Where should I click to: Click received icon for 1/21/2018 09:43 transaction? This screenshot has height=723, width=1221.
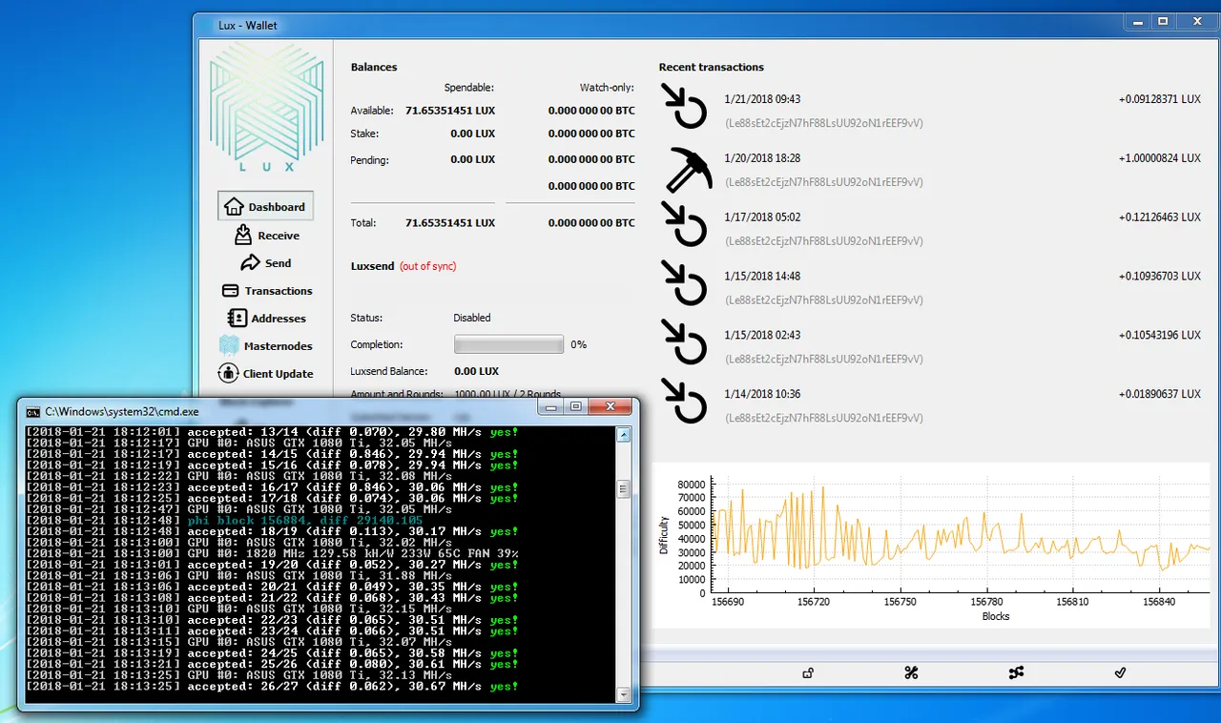tap(683, 105)
